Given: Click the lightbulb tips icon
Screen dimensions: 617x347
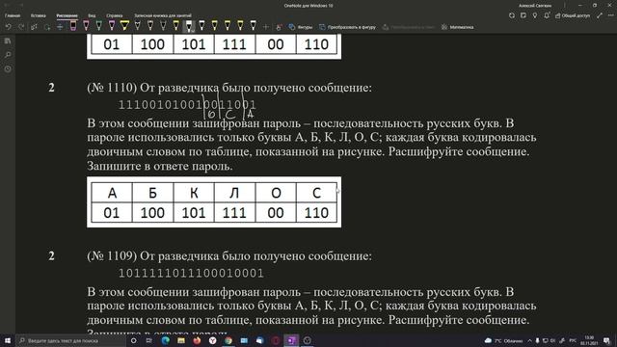Looking at the screenshot, I should click(x=534, y=15).
